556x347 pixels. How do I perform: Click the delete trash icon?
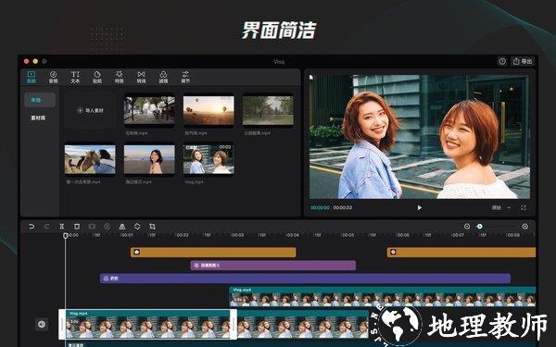tap(77, 227)
